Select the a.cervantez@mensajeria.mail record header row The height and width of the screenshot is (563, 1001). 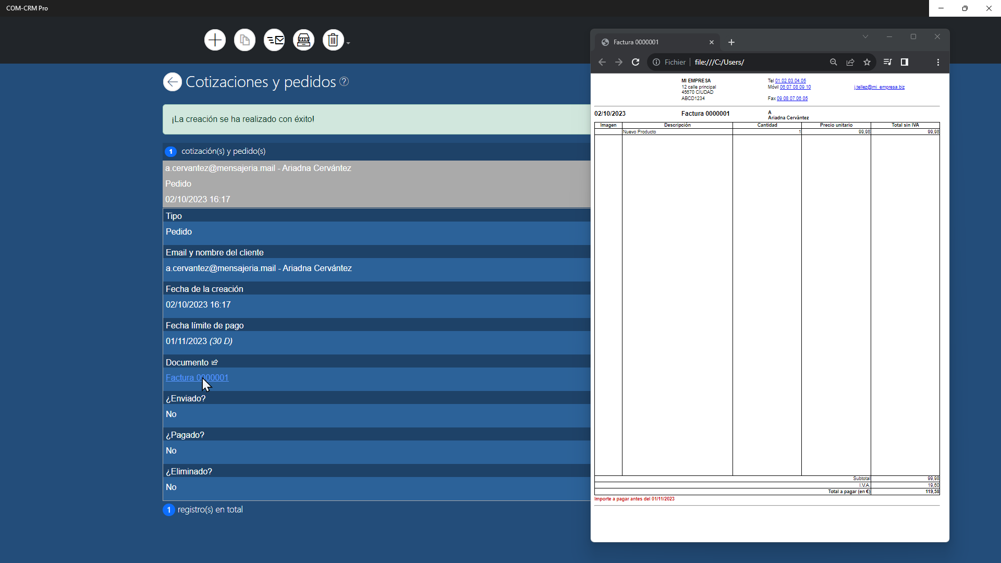pyautogui.click(x=376, y=183)
